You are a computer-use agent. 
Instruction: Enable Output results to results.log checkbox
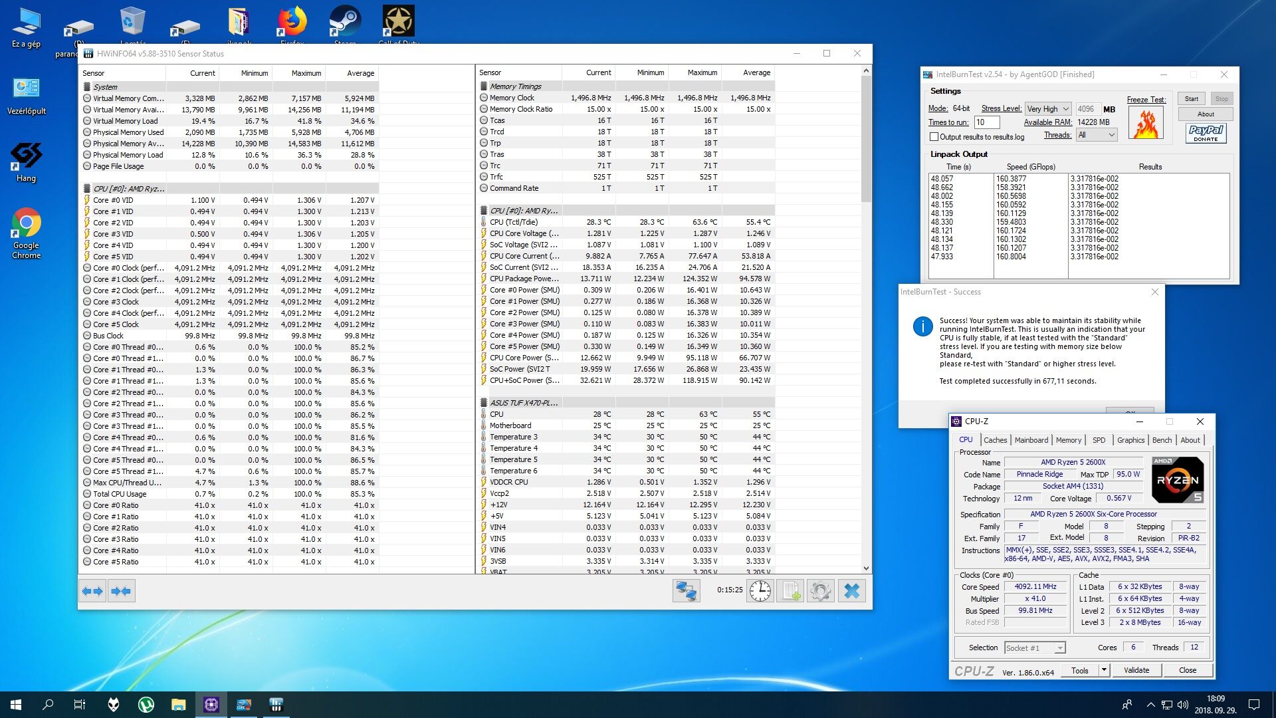pyautogui.click(x=934, y=137)
